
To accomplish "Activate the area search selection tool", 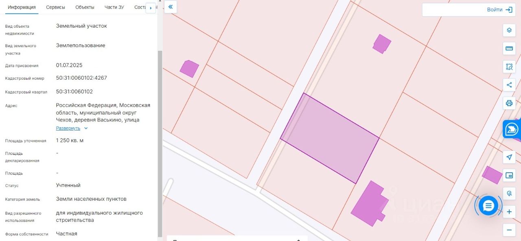I will pyautogui.click(x=509, y=67).
